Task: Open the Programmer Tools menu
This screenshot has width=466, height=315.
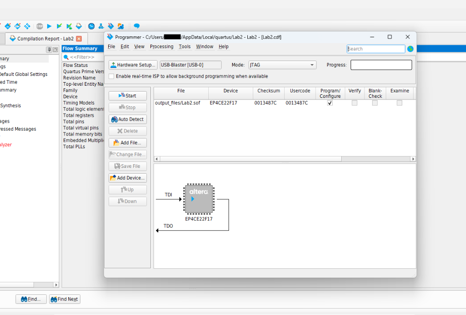Action: click(x=185, y=47)
